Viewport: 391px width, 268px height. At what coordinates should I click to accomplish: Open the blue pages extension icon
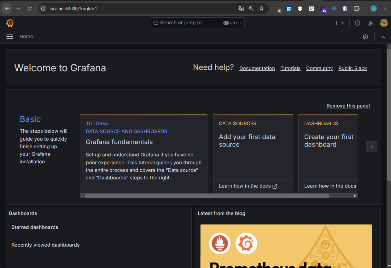[345, 9]
